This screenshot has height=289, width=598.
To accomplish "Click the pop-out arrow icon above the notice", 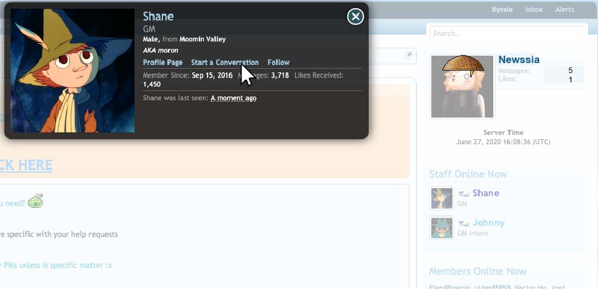I will [408, 56].
